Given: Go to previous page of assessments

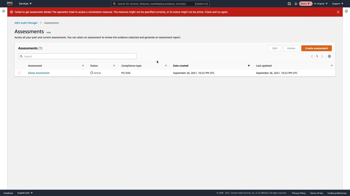Looking at the screenshot, I should [x=312, y=56].
